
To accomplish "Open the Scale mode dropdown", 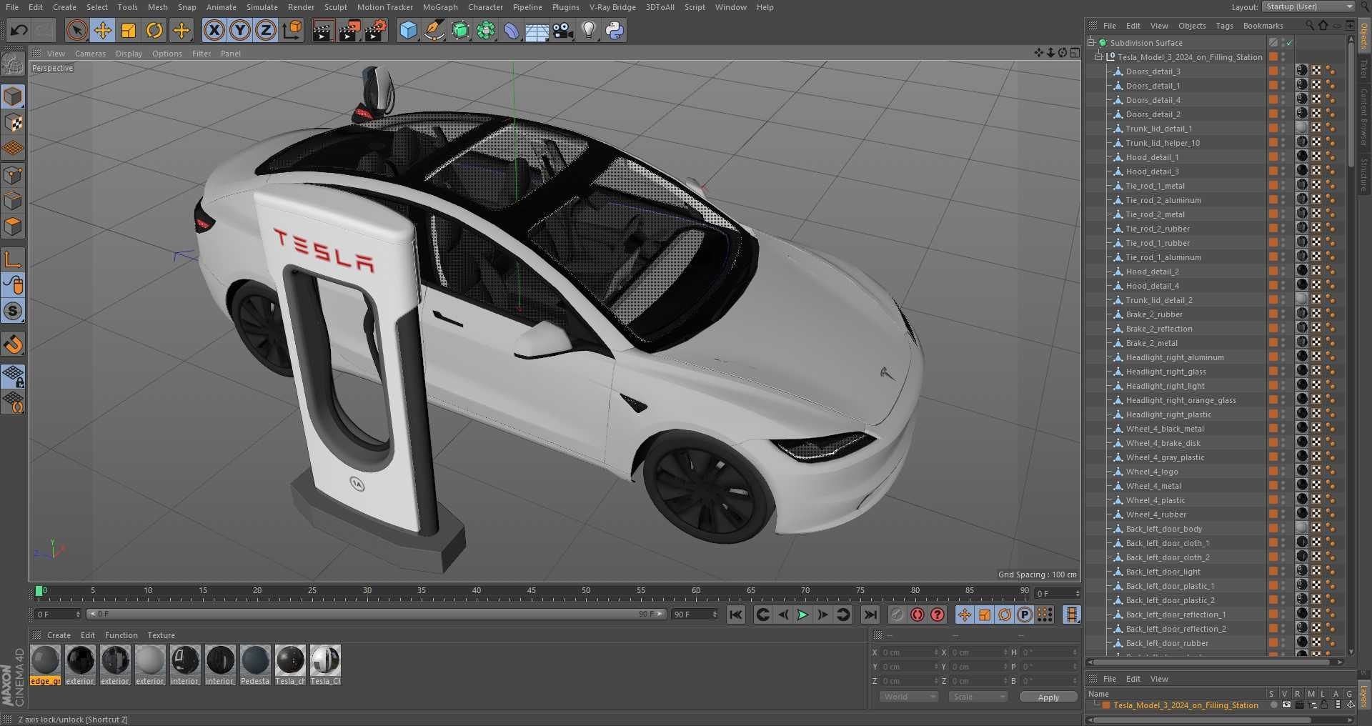I will (x=978, y=697).
